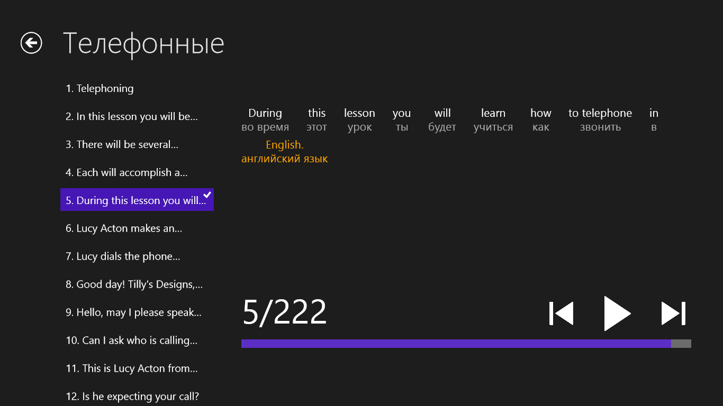Select sentence 9. Hello, may I please speak
The width and height of the screenshot is (723, 406).
[137, 312]
